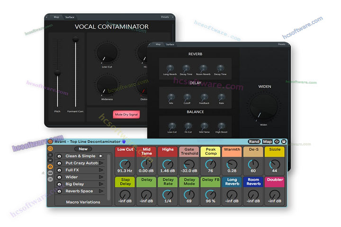Open Surface tab in the Reverb plugin window
Screen dimensions: 341x227
(x=170, y=44)
